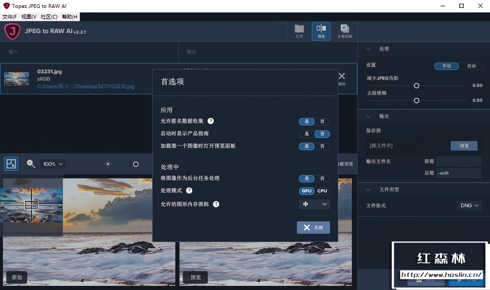The height and width of the screenshot is (290, 490).
Task: Set 启动时显示产品指南 to 是
Action: (307, 134)
